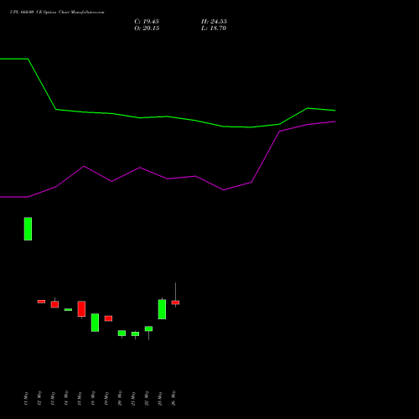Click the 26 May date axis label
The height and width of the screenshot is (419, 419).
pos(173,399)
